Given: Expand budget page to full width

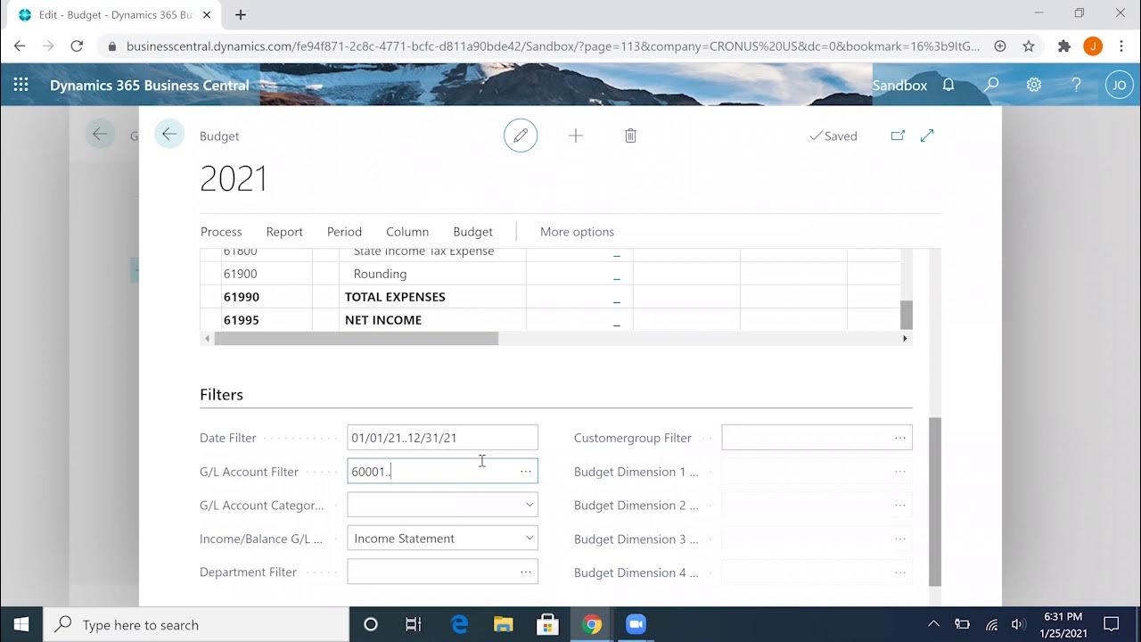Looking at the screenshot, I should click(927, 136).
